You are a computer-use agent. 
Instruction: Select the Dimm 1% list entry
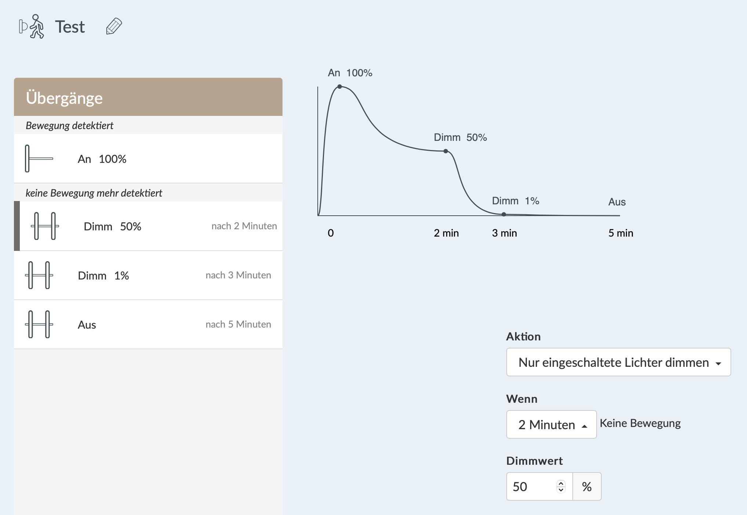148,275
